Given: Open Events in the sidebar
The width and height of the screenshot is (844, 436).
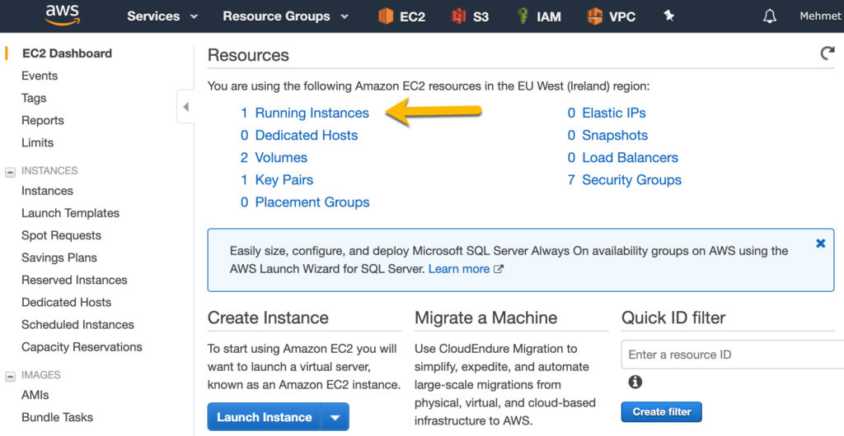Looking at the screenshot, I should pyautogui.click(x=40, y=76).
